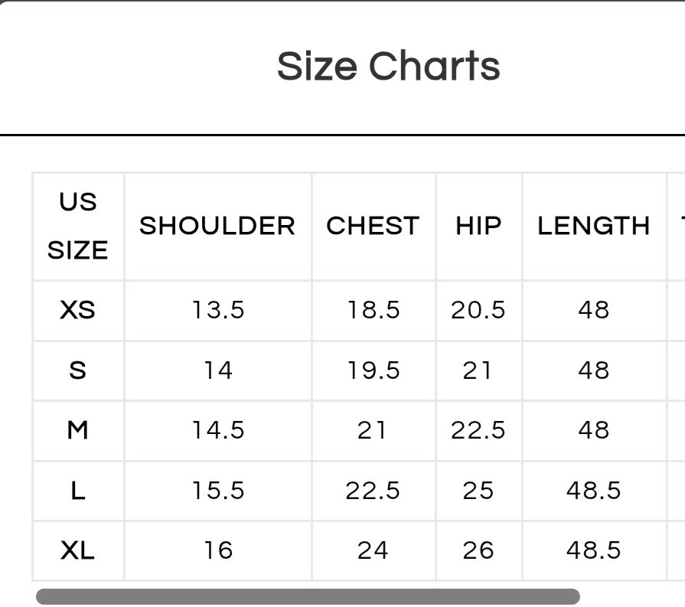Select the M size row label
685x607 pixels.
coord(78,430)
